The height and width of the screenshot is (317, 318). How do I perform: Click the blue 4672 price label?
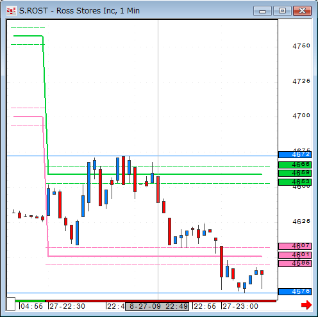(295, 154)
